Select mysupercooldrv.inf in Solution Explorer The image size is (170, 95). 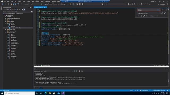pyautogui.click(x=15, y=28)
